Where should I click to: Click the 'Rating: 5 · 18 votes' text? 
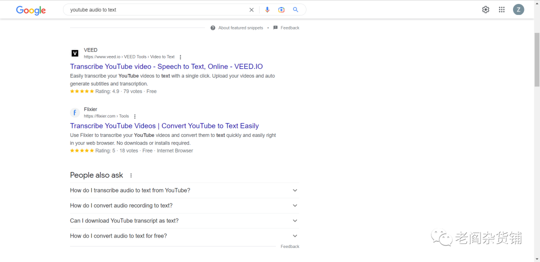coord(116,150)
